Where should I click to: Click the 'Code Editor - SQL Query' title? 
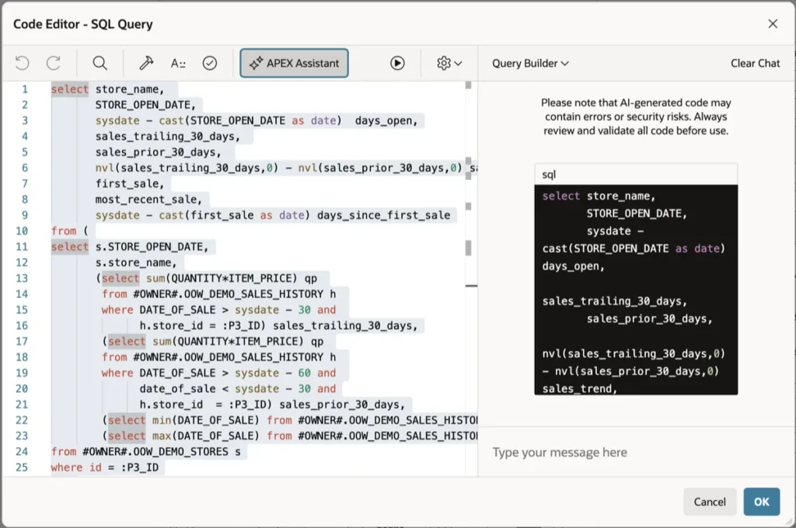coord(82,24)
